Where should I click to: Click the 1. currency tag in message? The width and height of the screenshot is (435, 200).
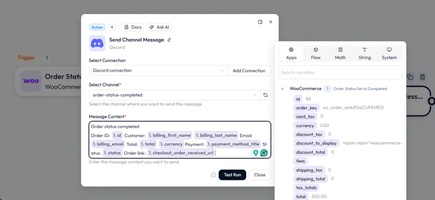click(172, 144)
